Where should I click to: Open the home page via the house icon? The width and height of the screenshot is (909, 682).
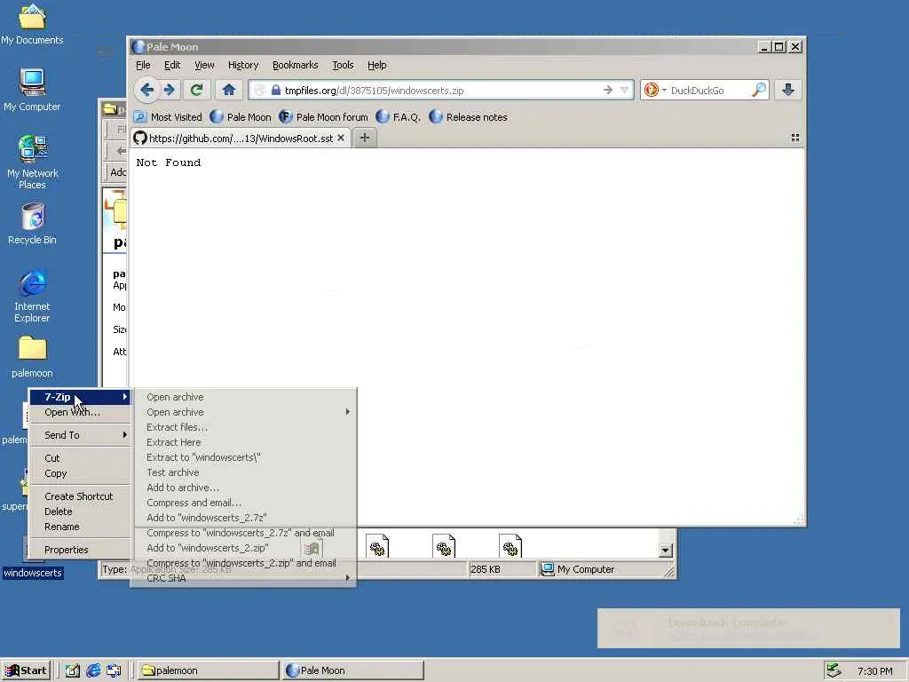click(229, 90)
